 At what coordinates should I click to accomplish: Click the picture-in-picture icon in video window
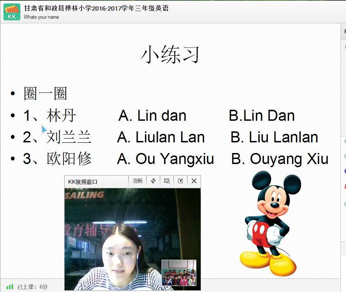click(167, 181)
